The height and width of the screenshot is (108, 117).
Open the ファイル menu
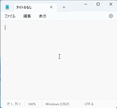(10, 16)
